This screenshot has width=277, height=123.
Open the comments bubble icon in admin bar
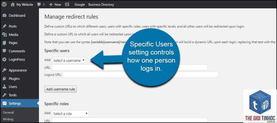tap(39, 5)
